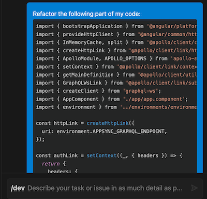The width and height of the screenshot is (207, 199).
Task: Click the AppComponent import line
Action: pyautogui.click(x=112, y=99)
